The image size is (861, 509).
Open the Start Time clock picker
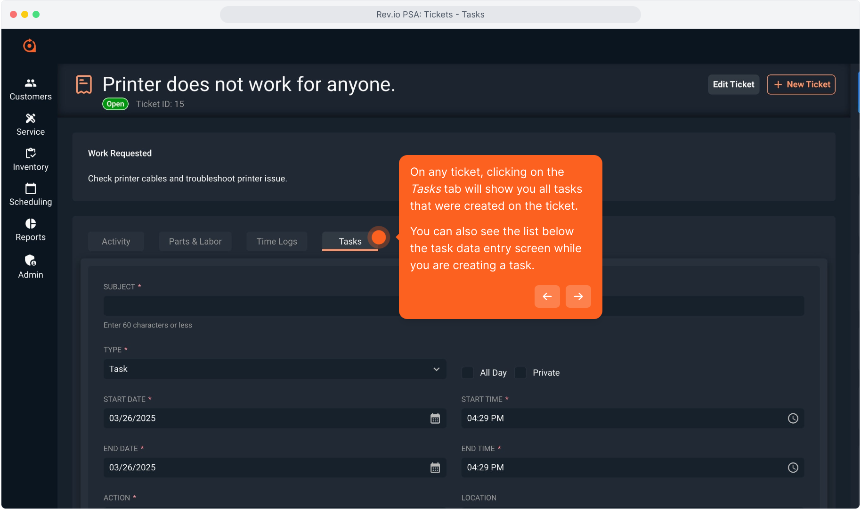pyautogui.click(x=793, y=419)
